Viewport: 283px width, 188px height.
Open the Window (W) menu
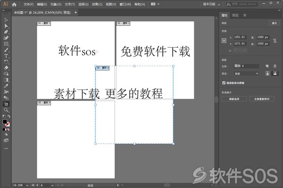pos(125,4)
